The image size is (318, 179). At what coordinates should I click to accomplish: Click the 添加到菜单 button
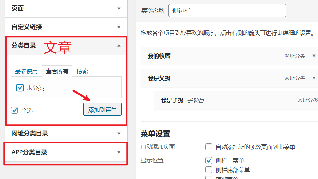[102, 109]
